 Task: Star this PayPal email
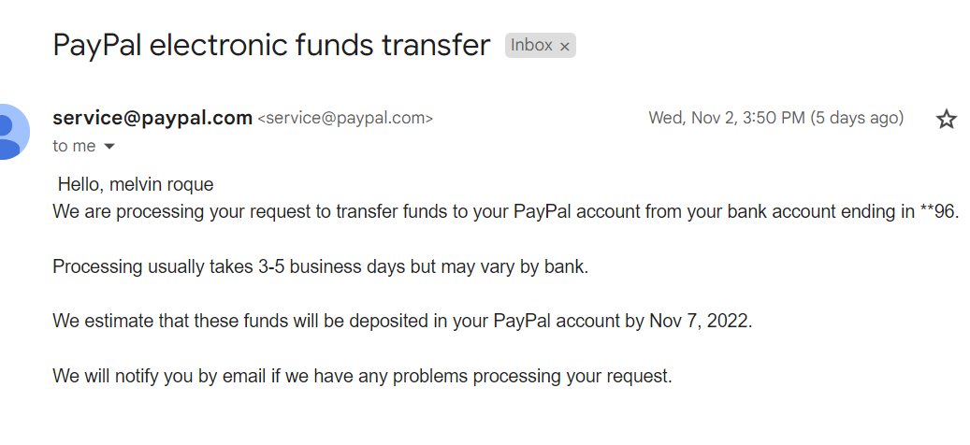pyautogui.click(x=947, y=119)
